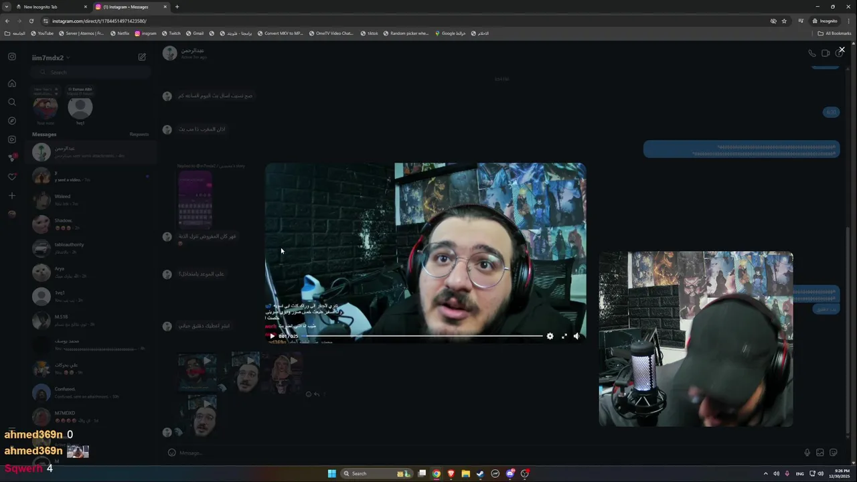Open the Your note avatar
The height and width of the screenshot is (482, 857).
46,107
